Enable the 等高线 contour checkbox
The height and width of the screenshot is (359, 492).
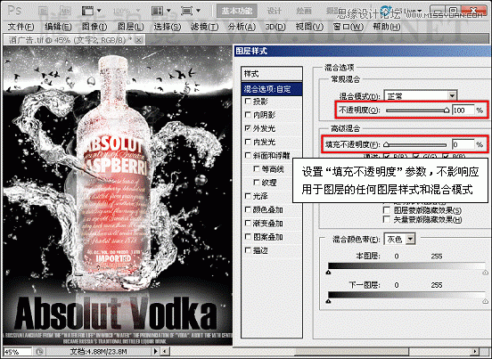point(257,169)
